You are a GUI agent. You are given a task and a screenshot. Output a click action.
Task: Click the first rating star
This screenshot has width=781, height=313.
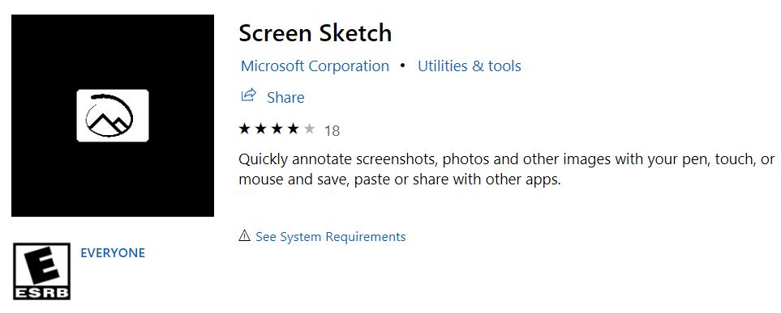(245, 129)
